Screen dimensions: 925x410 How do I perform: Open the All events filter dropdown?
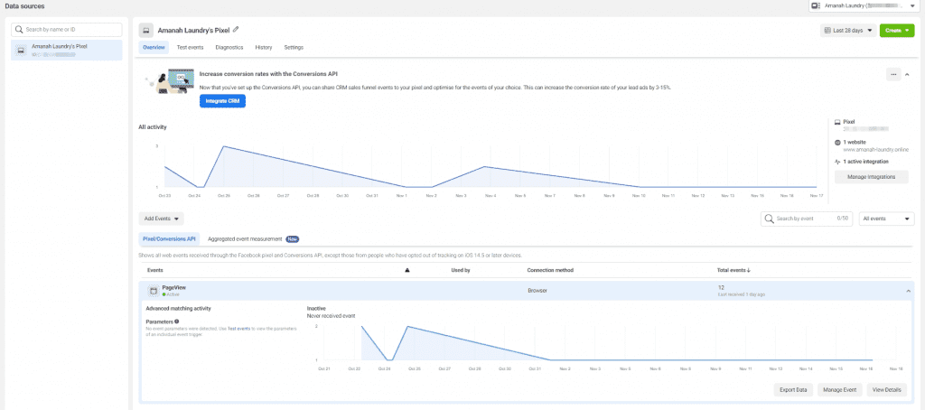pyautogui.click(x=887, y=219)
